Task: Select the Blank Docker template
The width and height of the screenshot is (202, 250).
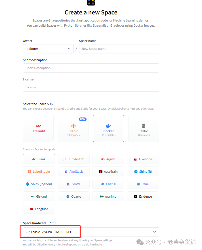Action: [x=39, y=159]
